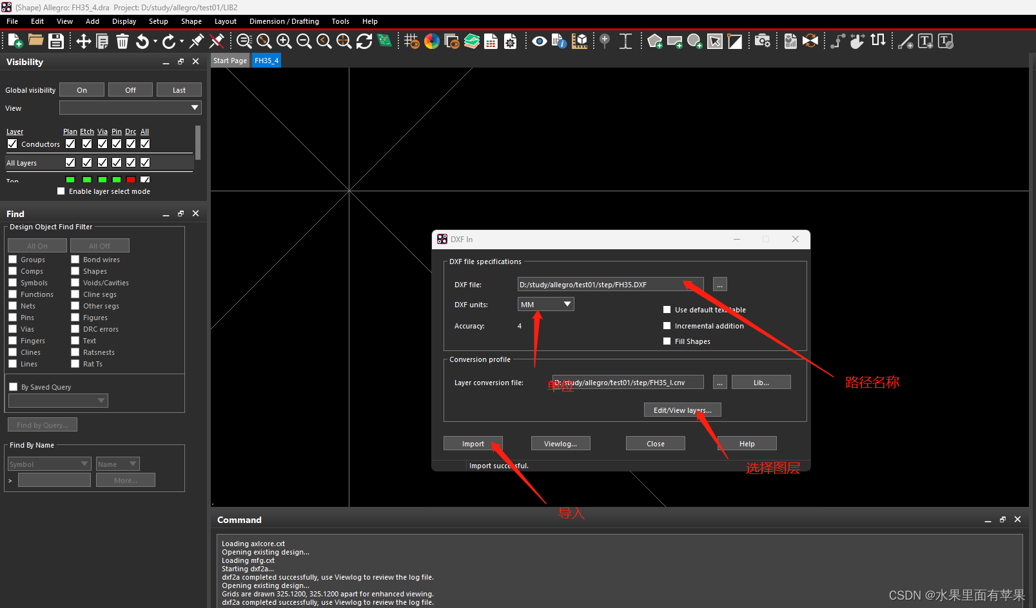Click the Edit/View layers button

click(682, 410)
